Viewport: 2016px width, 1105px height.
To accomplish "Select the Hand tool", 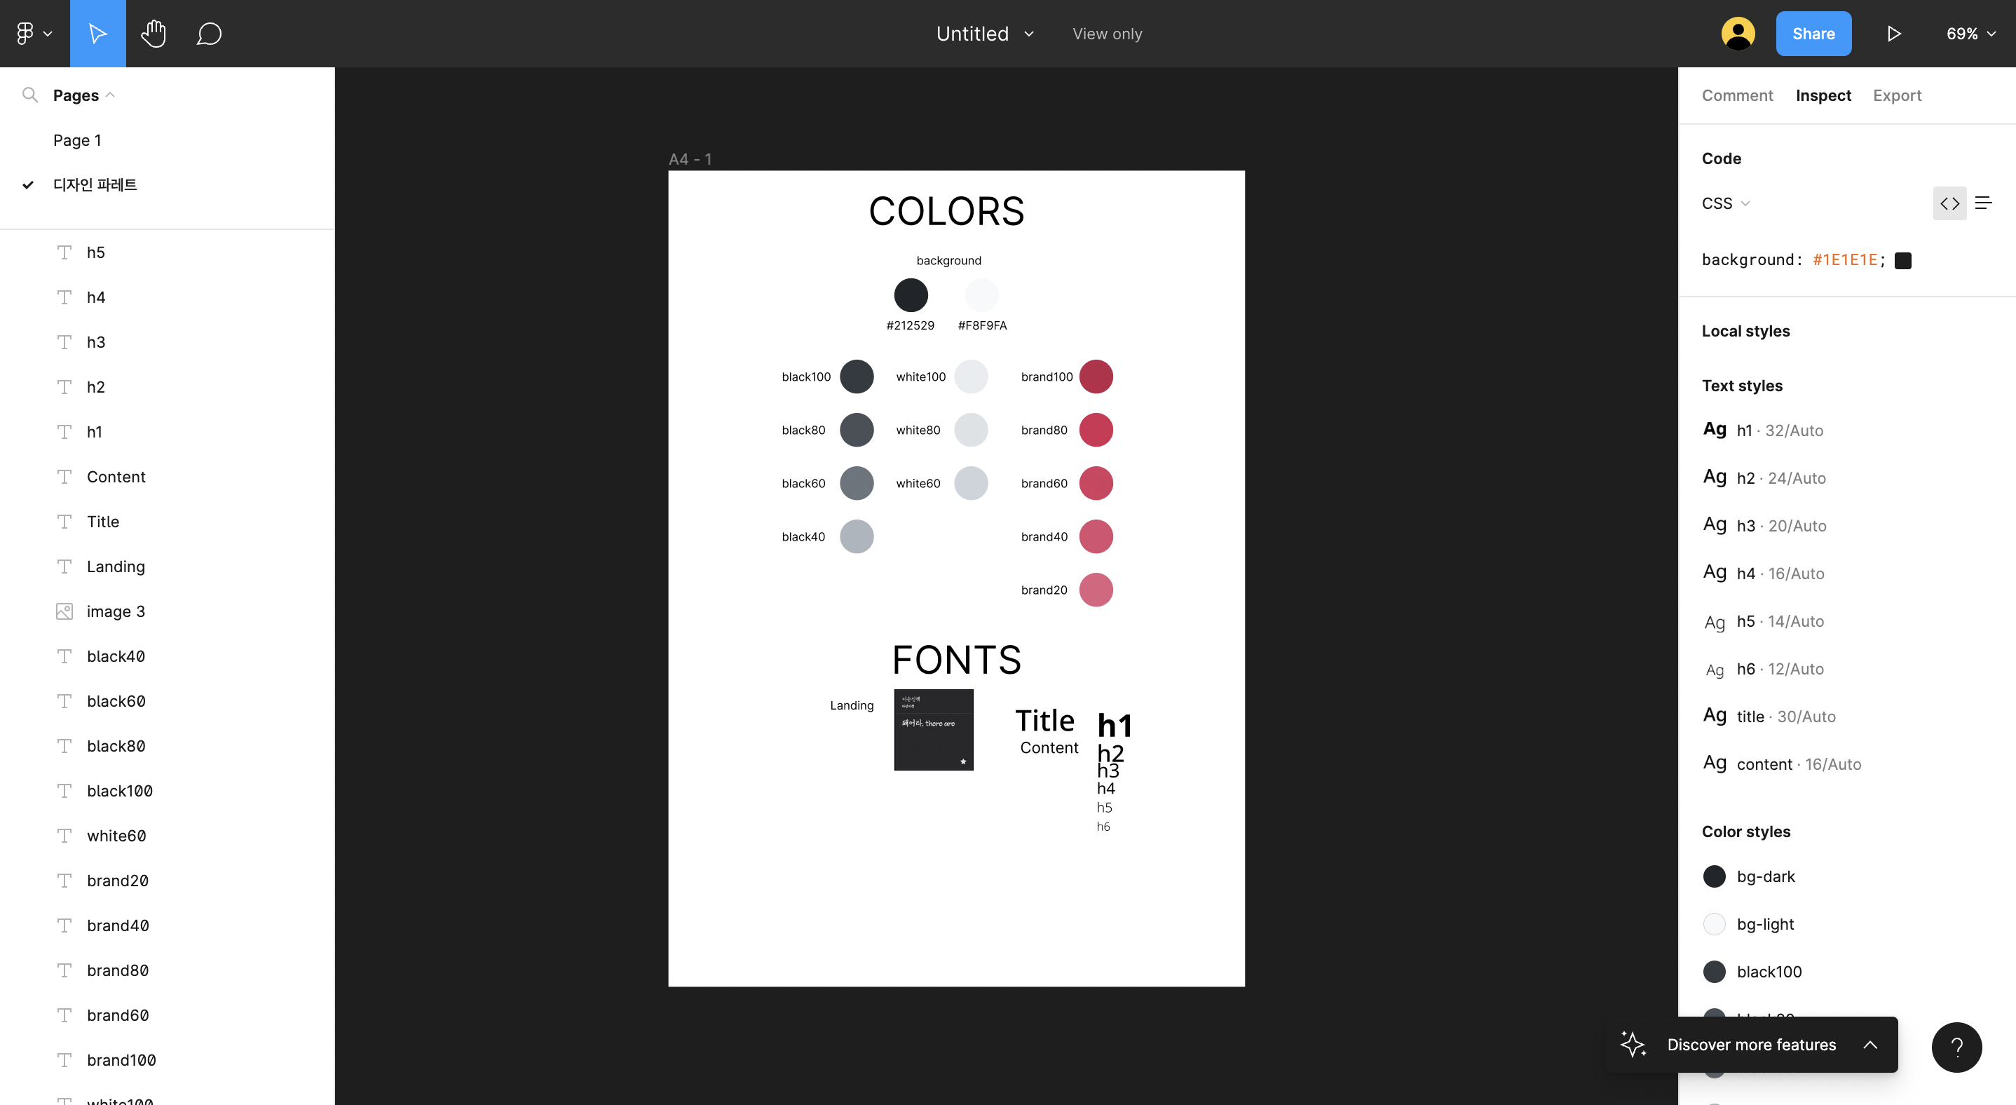I will coord(154,34).
